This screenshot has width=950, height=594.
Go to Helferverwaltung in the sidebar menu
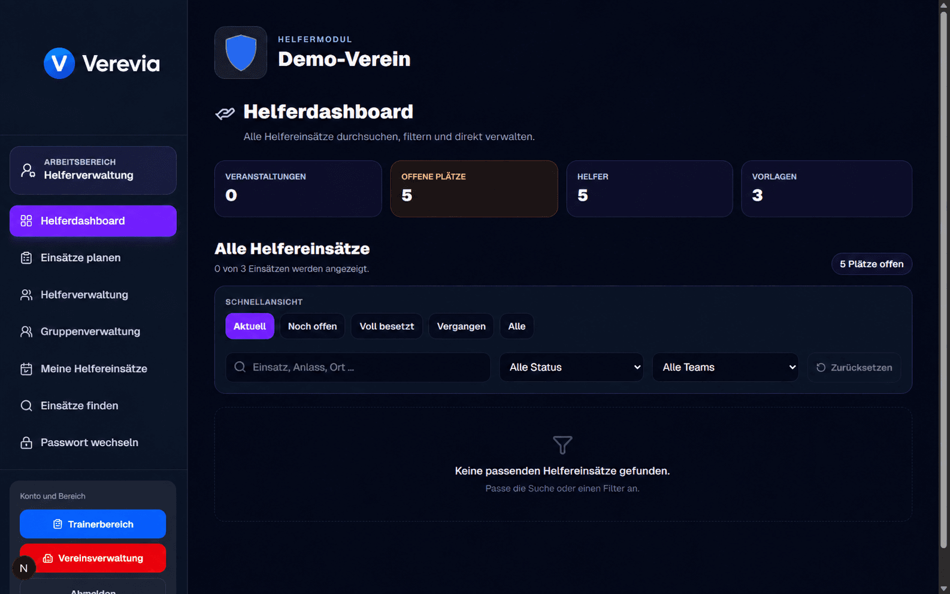coord(93,295)
